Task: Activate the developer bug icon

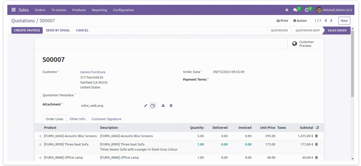Action: (x=286, y=10)
